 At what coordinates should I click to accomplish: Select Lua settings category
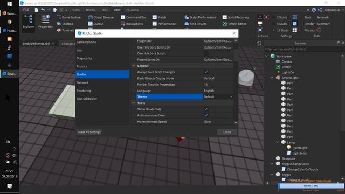pyautogui.click(x=102, y=50)
